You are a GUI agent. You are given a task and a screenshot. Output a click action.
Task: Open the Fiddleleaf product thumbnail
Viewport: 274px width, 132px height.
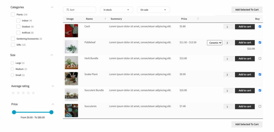click(x=72, y=47)
